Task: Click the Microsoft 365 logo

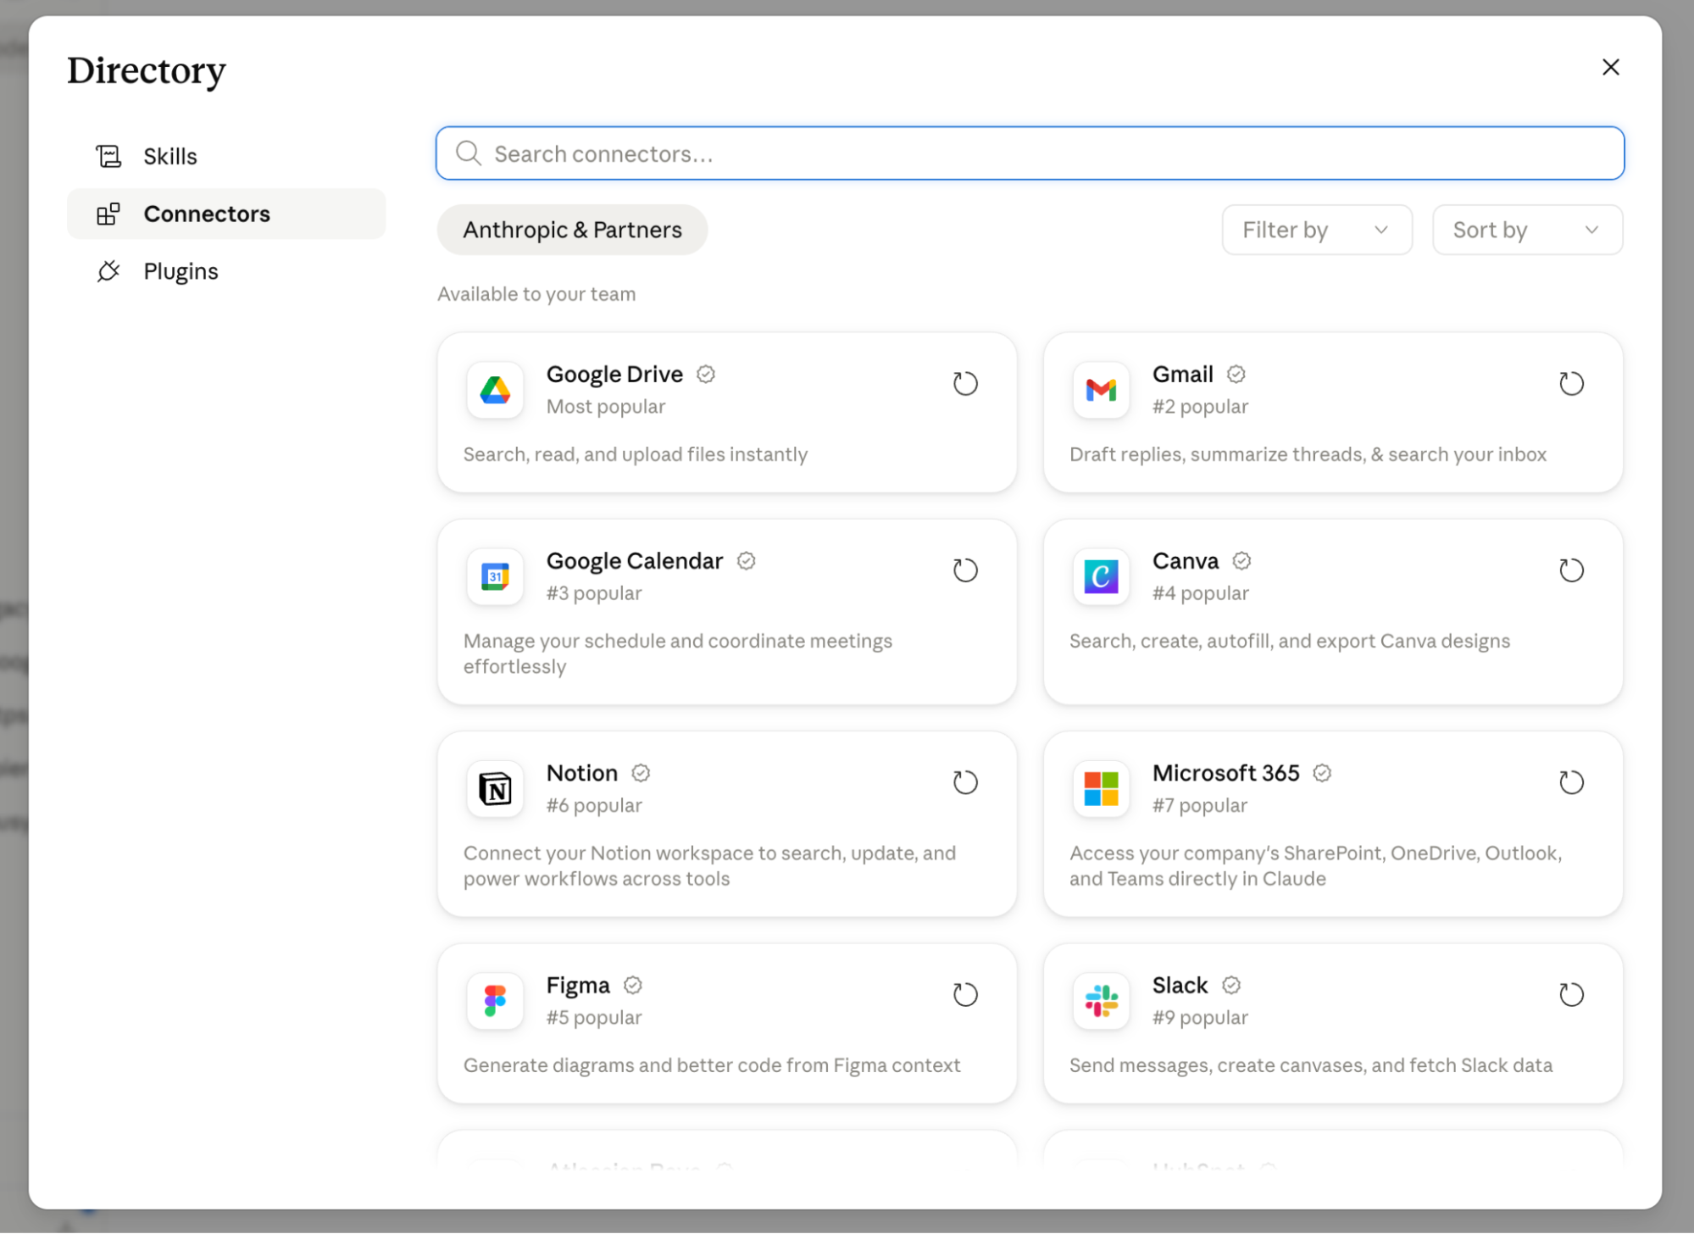Action: [x=1101, y=788]
